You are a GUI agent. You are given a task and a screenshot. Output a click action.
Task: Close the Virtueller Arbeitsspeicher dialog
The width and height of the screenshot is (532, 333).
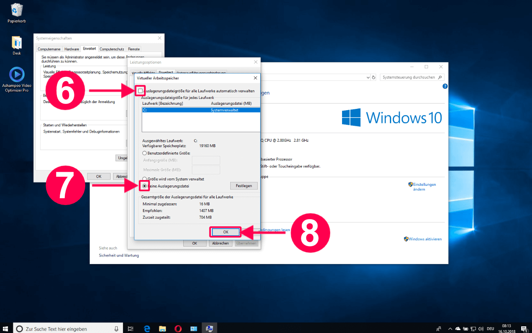(255, 78)
